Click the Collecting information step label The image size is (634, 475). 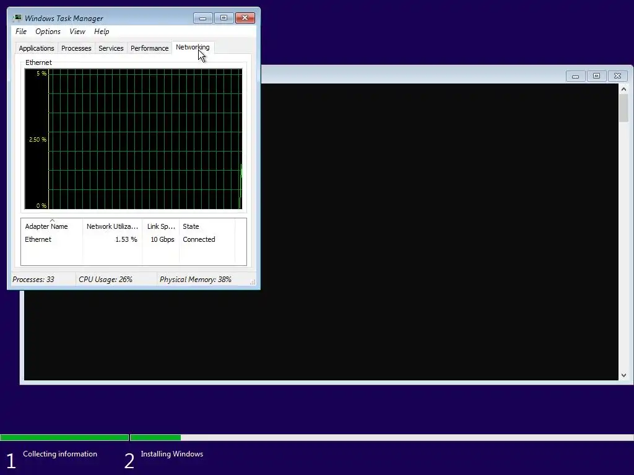(x=60, y=454)
